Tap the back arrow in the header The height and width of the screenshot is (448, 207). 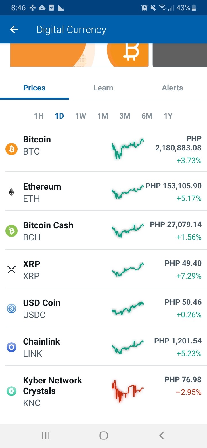pyautogui.click(x=14, y=30)
